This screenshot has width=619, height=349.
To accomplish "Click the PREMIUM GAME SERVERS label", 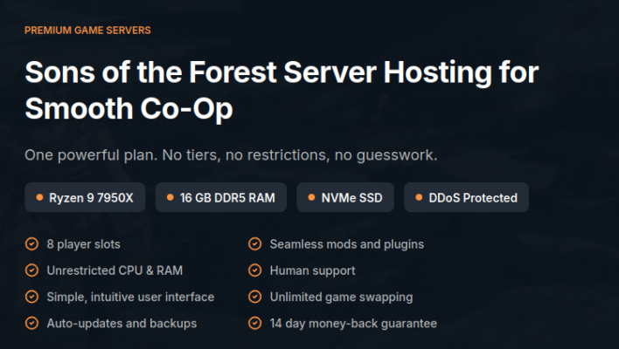I will point(87,31).
